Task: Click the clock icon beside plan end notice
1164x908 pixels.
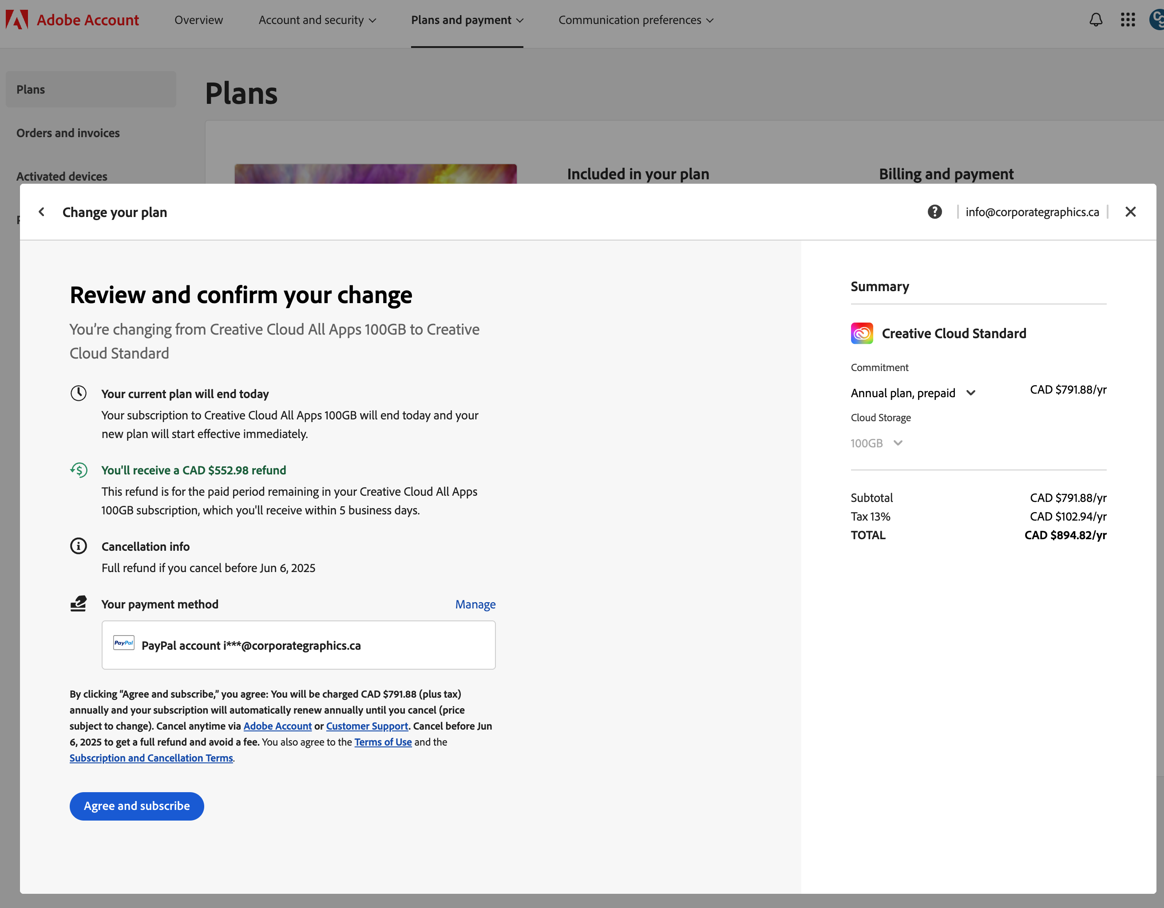Action: coord(78,393)
